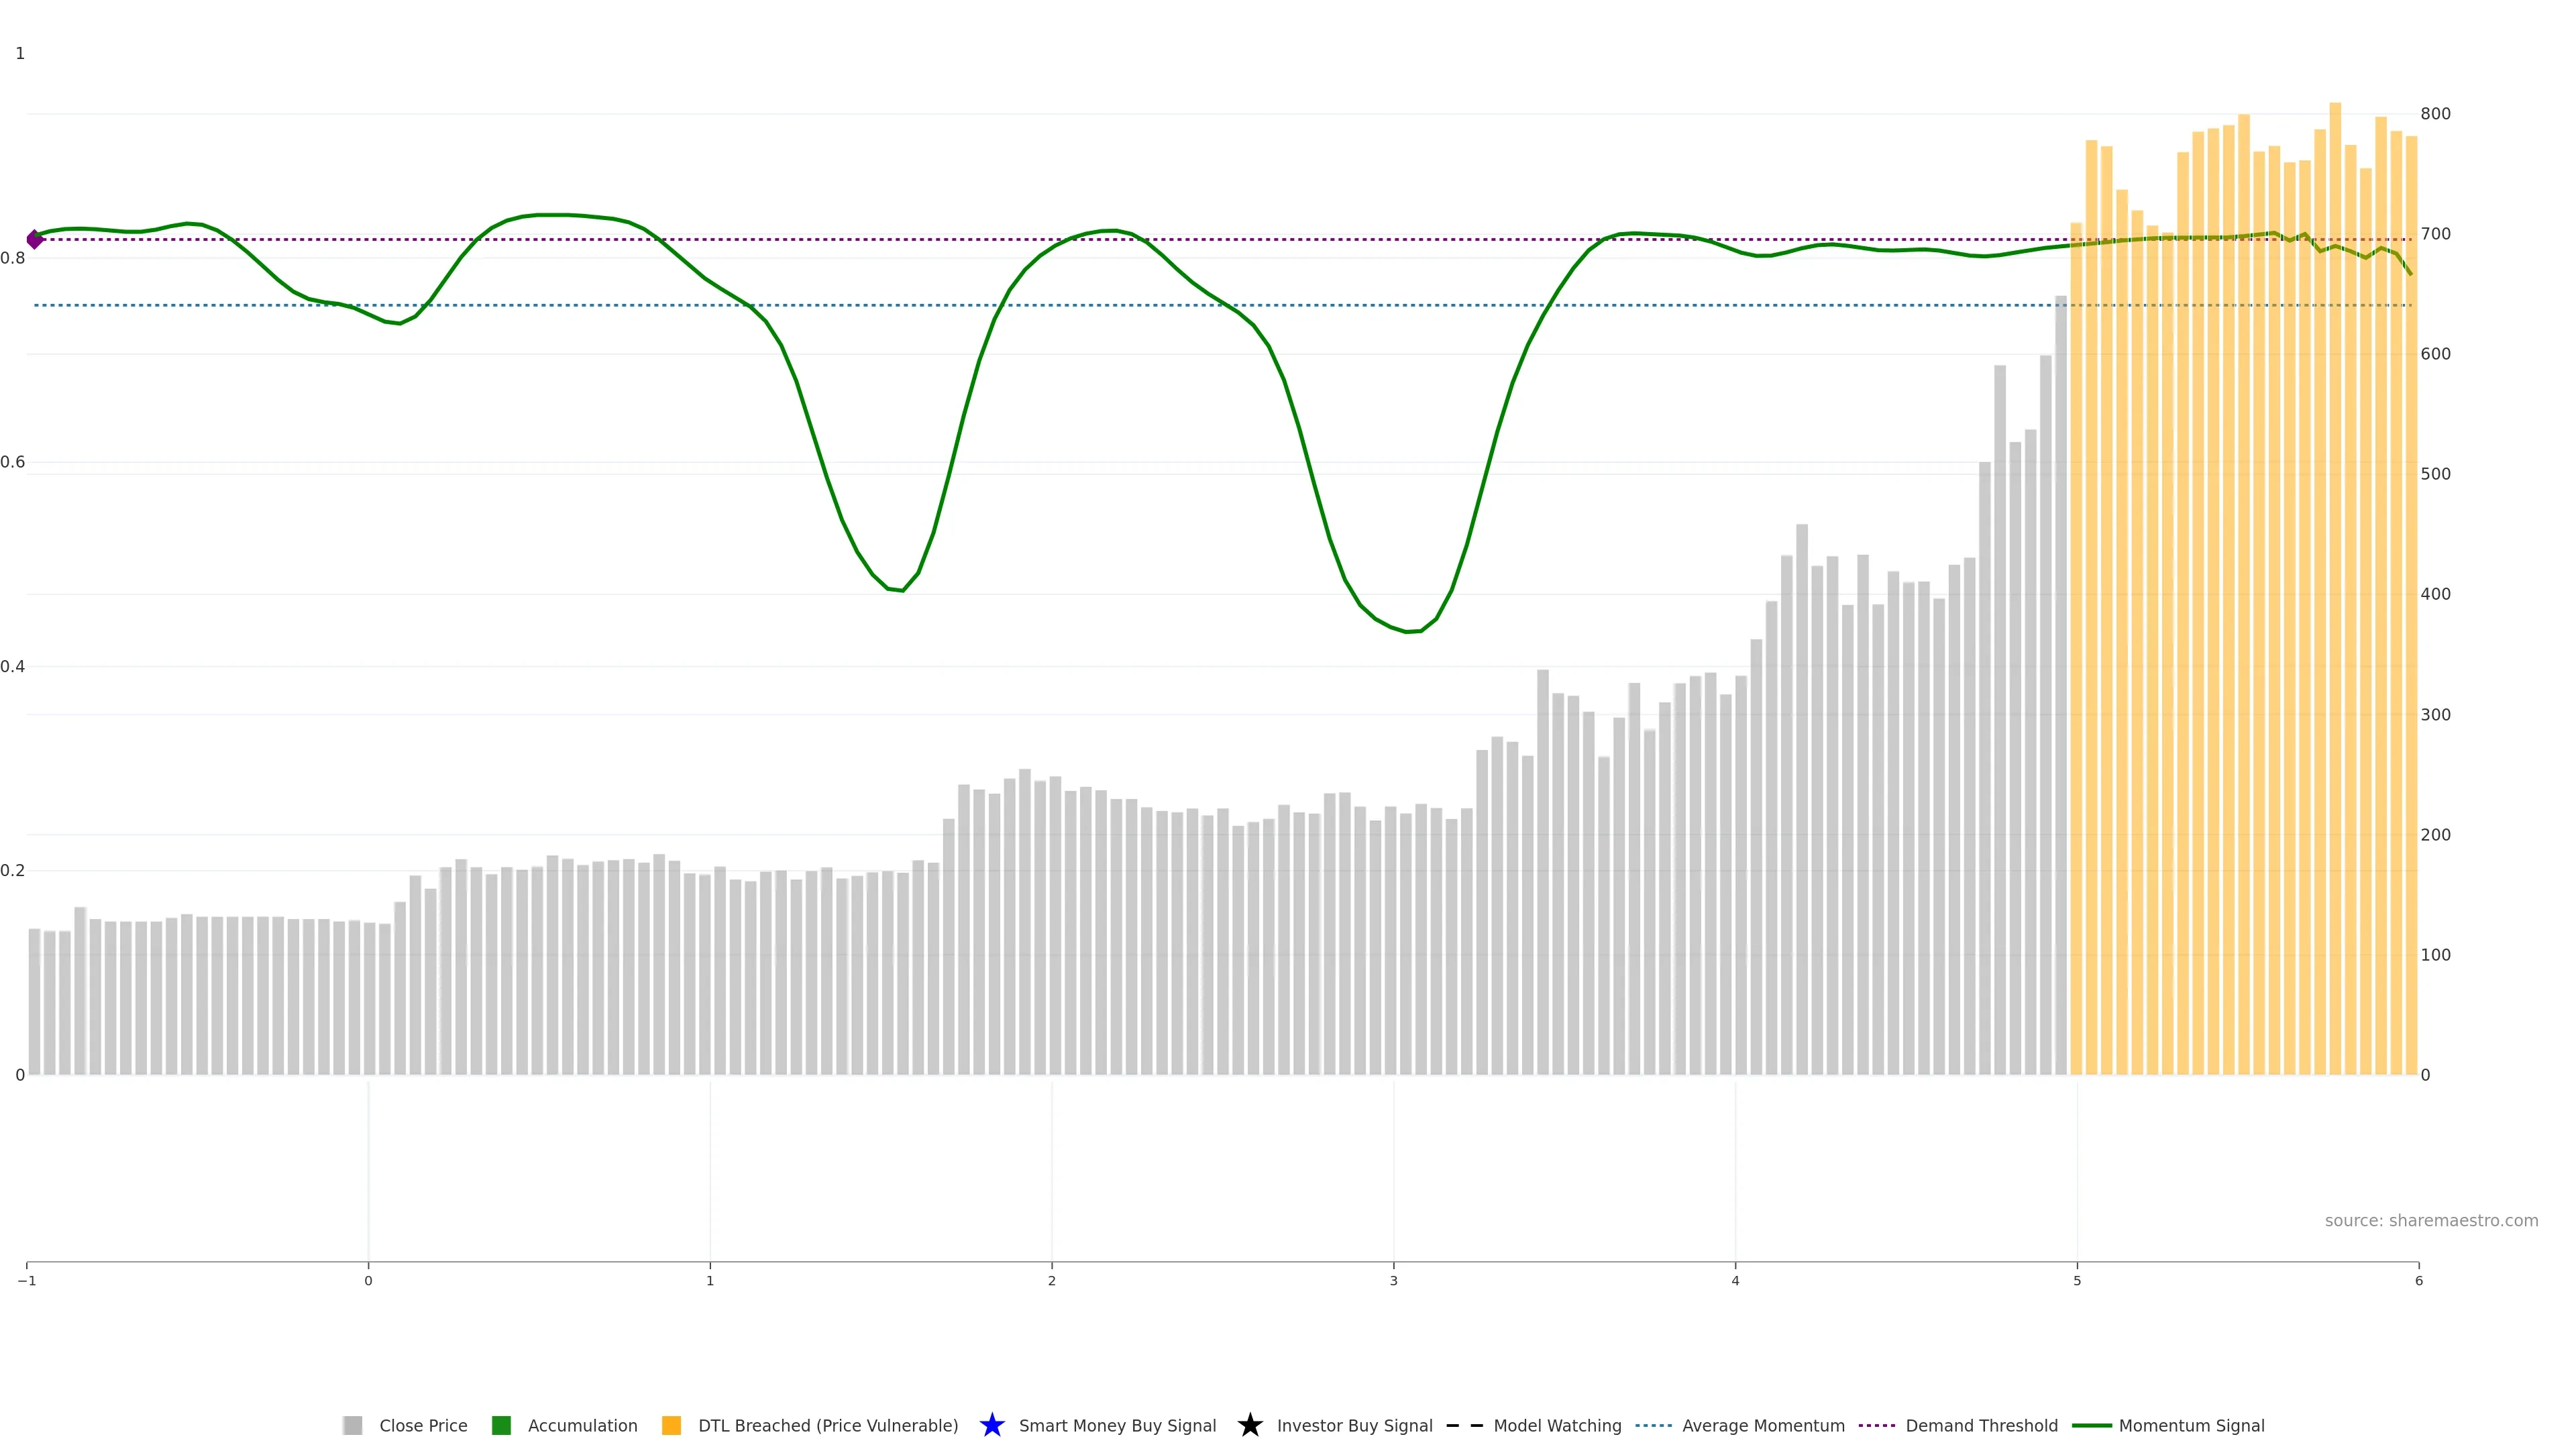Screen dimensions: 2576x1449
Task: Click the purple diamond marker on threshold line
Action: pyautogui.click(x=35, y=239)
